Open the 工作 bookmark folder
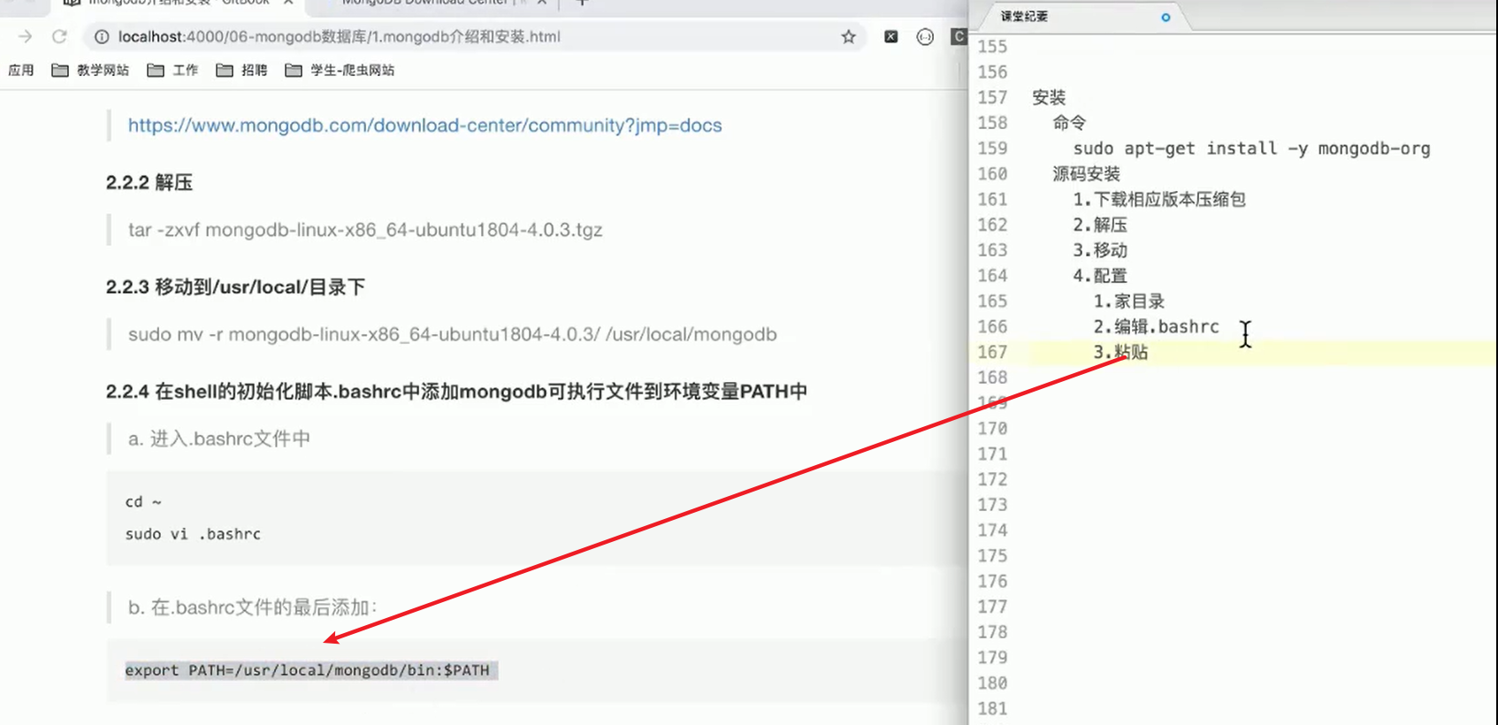The image size is (1498, 725). [x=172, y=70]
